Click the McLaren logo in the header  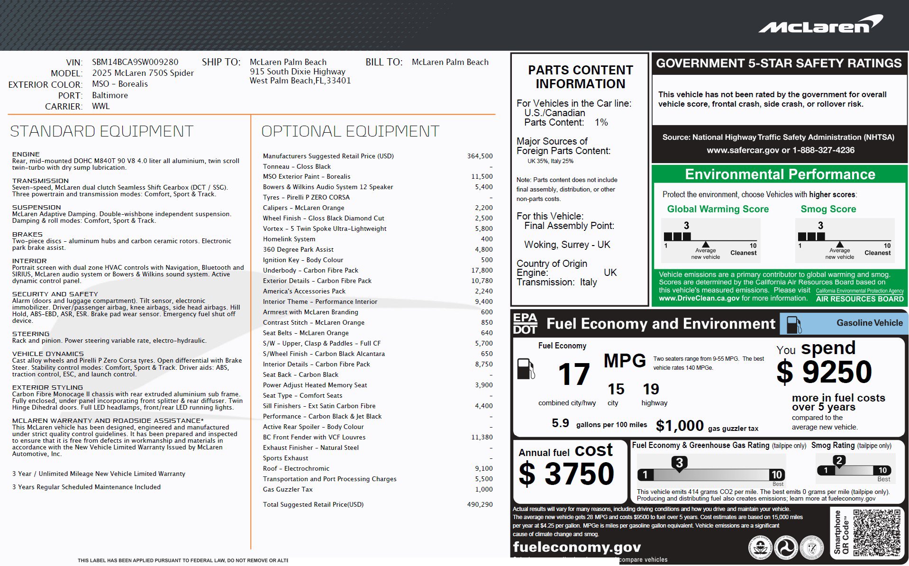coord(820,25)
